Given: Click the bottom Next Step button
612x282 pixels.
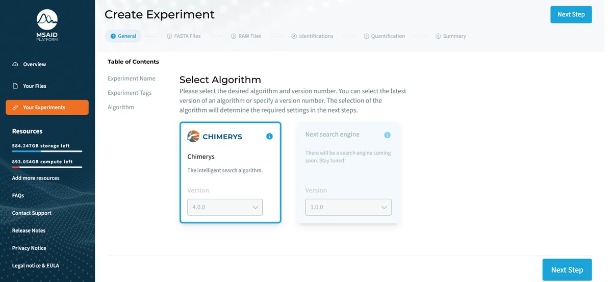Looking at the screenshot, I should [567, 270].
